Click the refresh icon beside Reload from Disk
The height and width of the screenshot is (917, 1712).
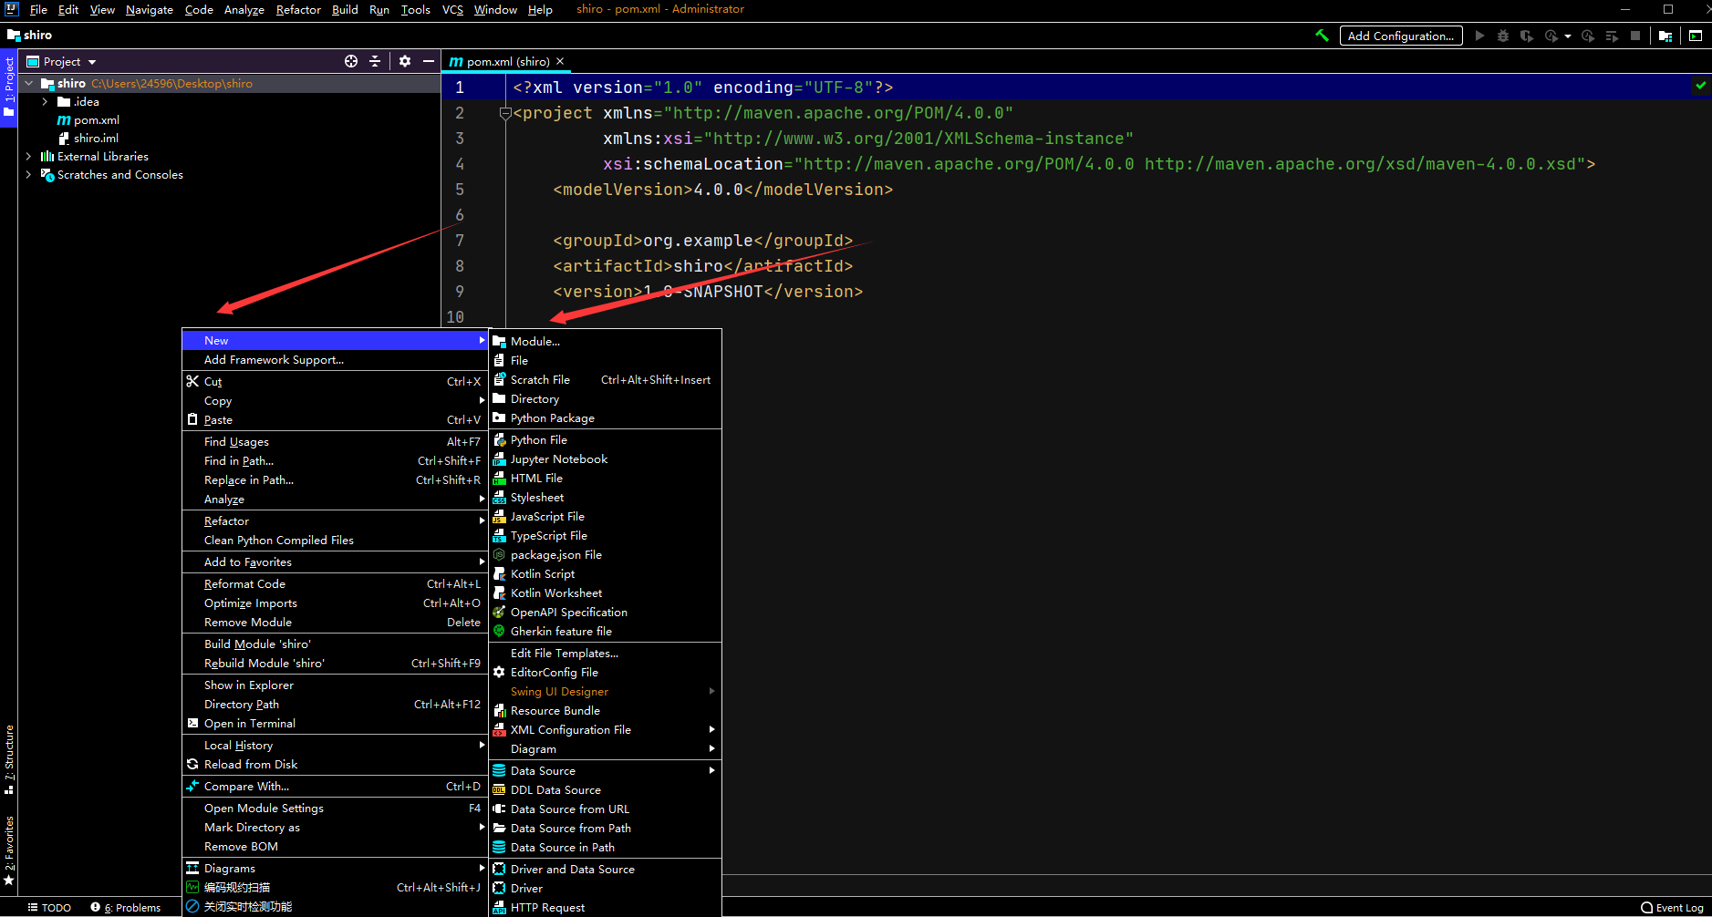(192, 764)
